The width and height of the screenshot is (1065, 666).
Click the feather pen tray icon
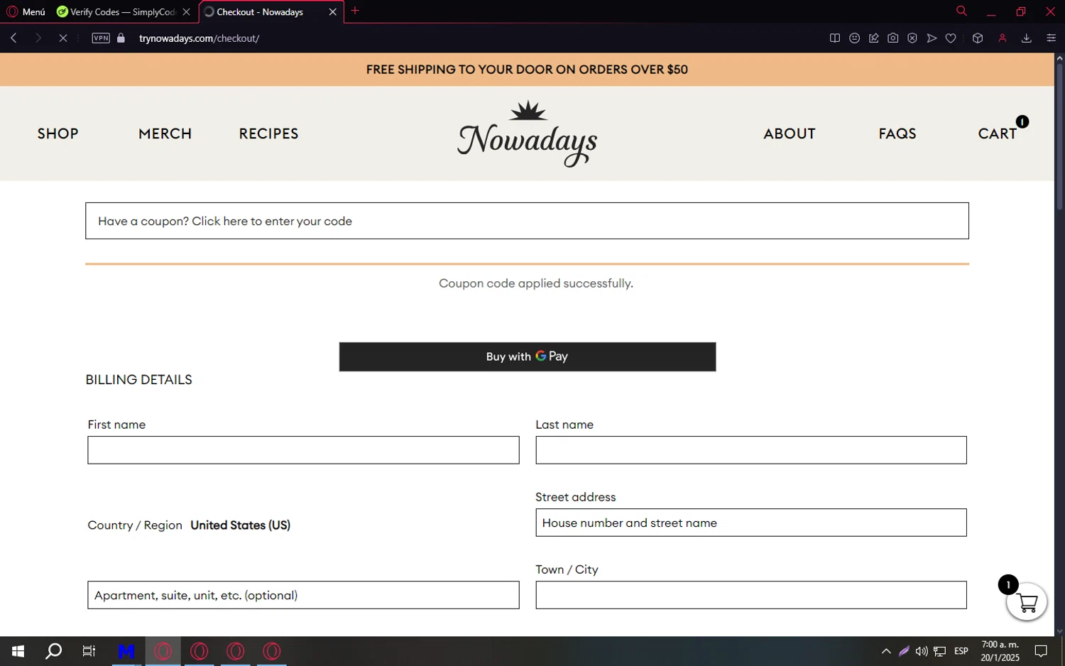click(x=904, y=651)
